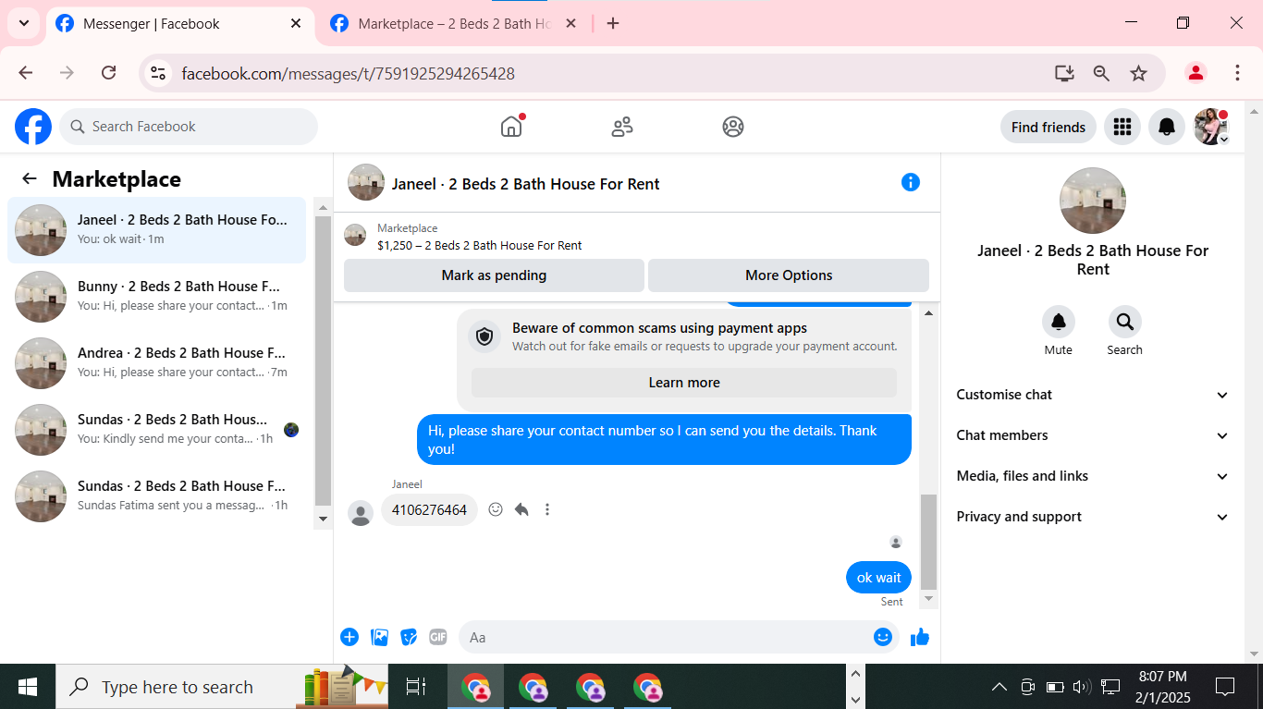
Task: Open the Facebook menu grid icon
Action: 1122,127
